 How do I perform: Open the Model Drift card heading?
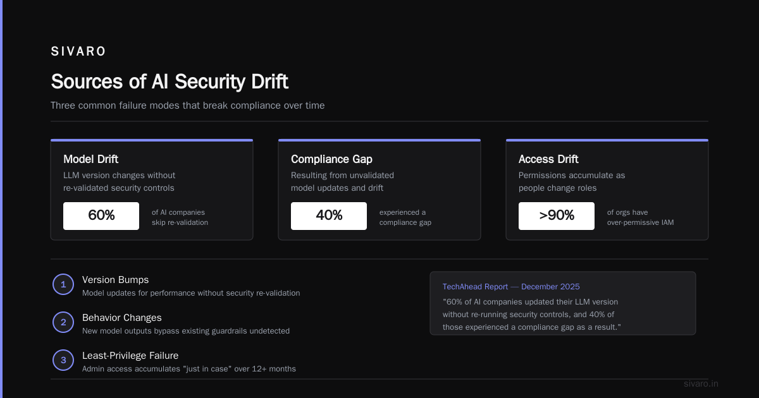pos(90,159)
